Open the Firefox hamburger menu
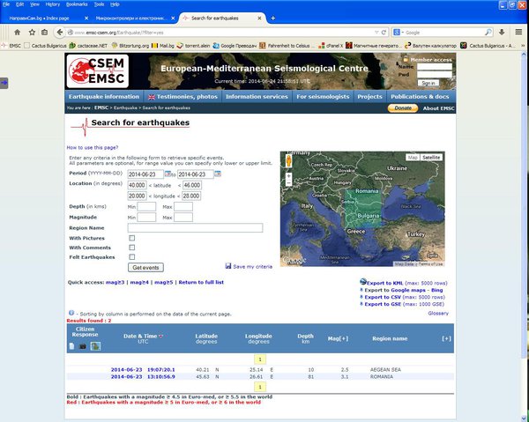529x422 pixels. tap(518, 32)
